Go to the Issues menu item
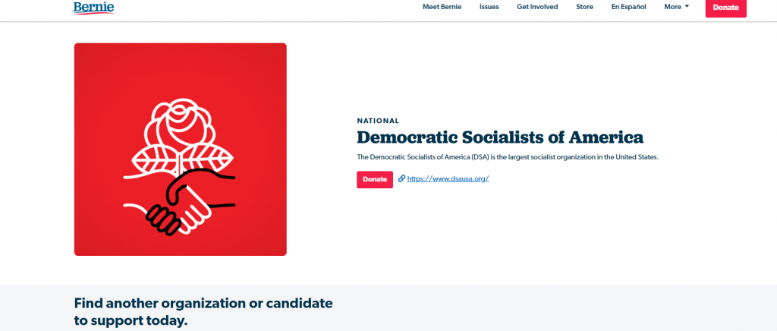Image resolution: width=777 pixels, height=331 pixels. coord(490,7)
